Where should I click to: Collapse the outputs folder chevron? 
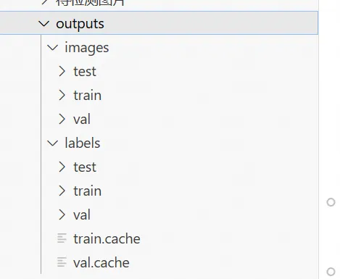tap(44, 24)
